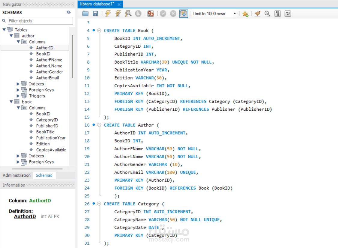Expand author's Triggers node
This screenshot has width=338, height=248.
tap(18, 96)
